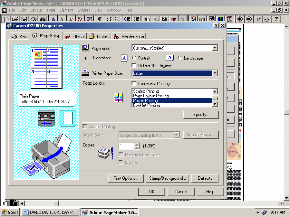The height and width of the screenshot is (217, 290).
Task: Increase copies with the spinner up arrow
Action: (x=137, y=144)
